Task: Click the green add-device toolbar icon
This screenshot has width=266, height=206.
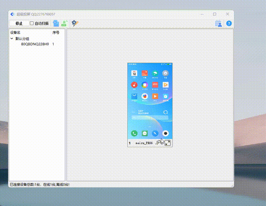Action: tap(64, 23)
